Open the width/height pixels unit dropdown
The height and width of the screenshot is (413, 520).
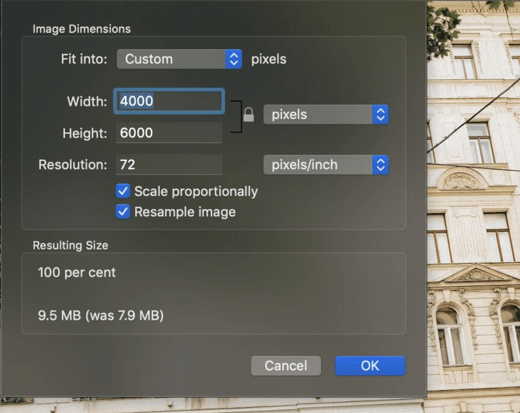tap(326, 115)
